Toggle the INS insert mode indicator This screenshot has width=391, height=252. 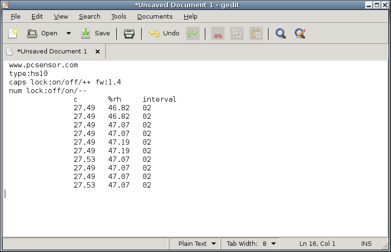pos(366,243)
